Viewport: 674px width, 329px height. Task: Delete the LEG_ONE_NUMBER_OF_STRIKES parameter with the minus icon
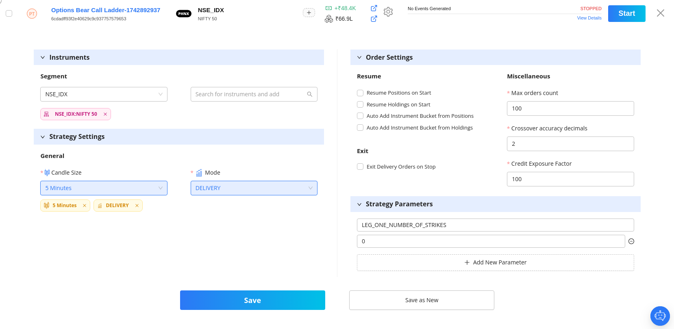[631, 241]
